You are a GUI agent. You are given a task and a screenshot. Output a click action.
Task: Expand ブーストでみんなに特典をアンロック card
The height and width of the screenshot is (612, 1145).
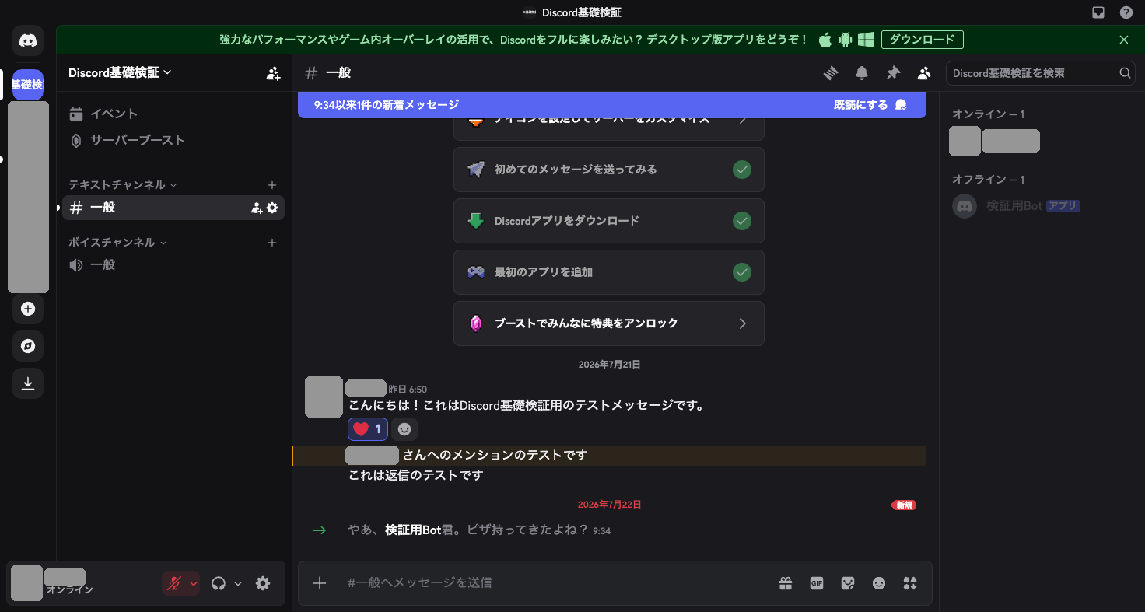point(609,323)
